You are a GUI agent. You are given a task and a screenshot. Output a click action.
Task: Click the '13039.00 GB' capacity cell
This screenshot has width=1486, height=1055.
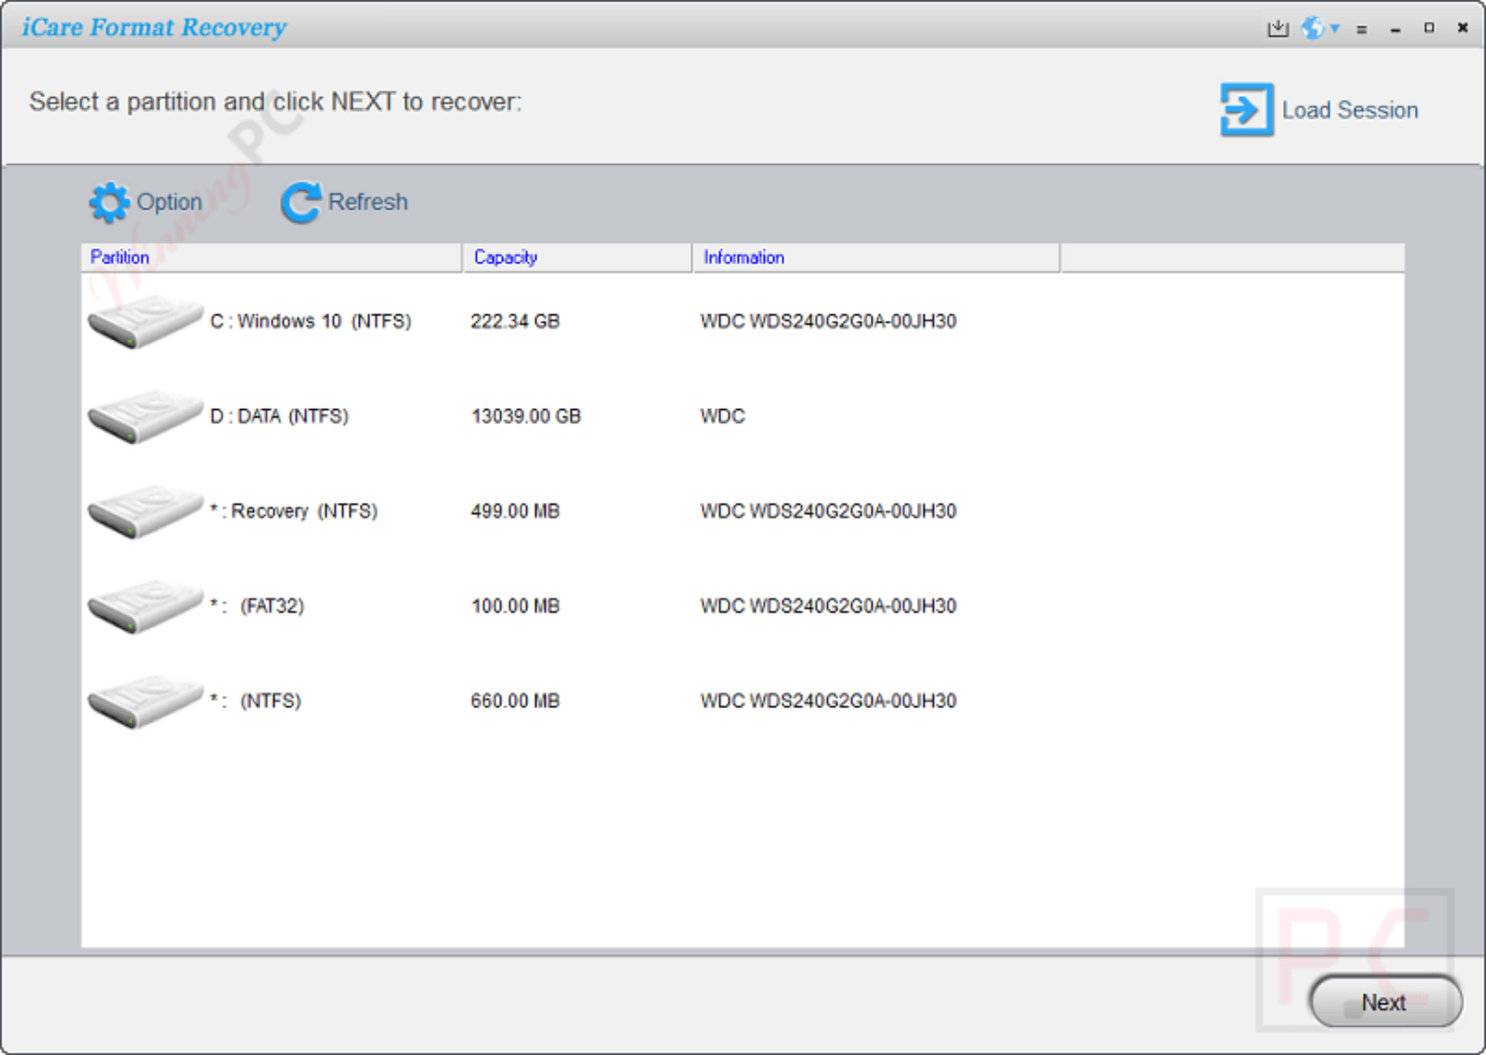[526, 416]
